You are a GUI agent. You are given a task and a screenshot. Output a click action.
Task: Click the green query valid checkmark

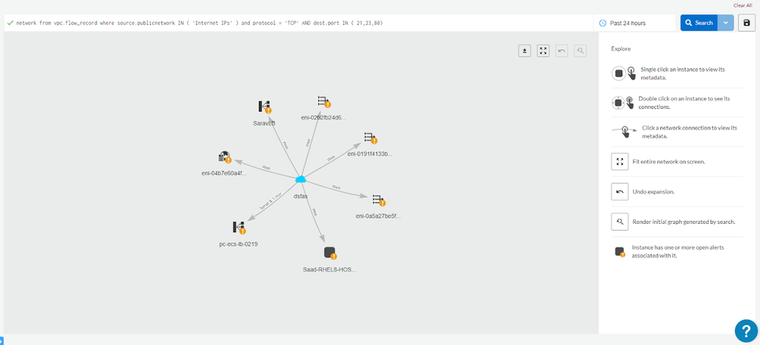point(10,23)
